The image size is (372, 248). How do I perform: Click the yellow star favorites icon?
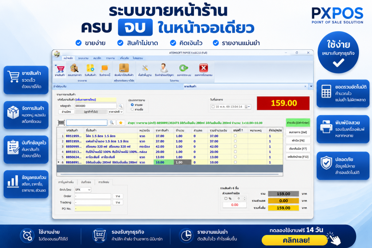pyautogui.click(x=121, y=123)
